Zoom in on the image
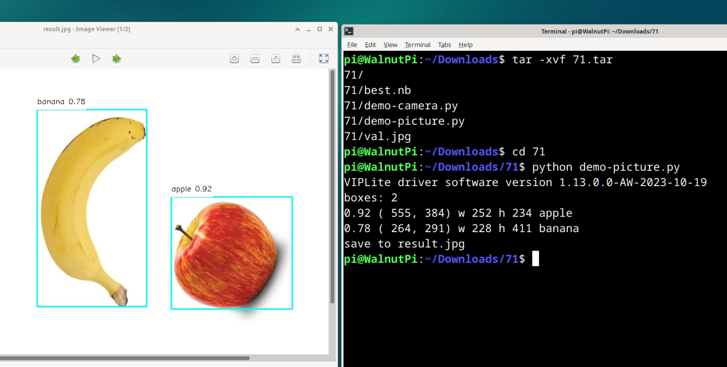This screenshot has height=367, width=727. coord(234,59)
